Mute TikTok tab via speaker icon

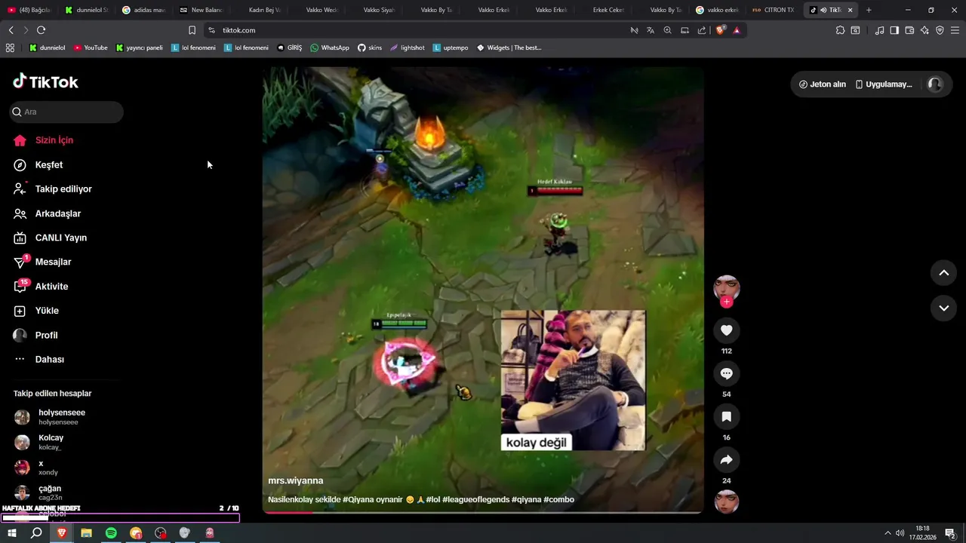(823, 10)
